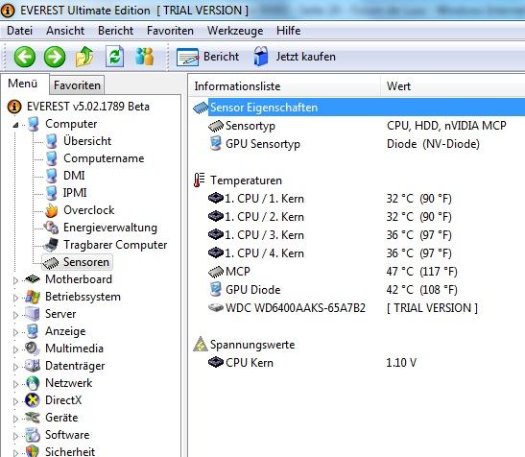
Task: Open the Werkzeuge menu
Action: [x=235, y=31]
